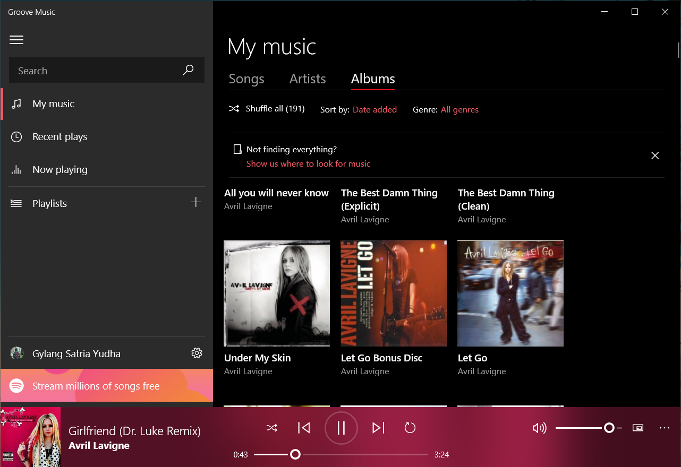Open the Playlists section

[49, 203]
